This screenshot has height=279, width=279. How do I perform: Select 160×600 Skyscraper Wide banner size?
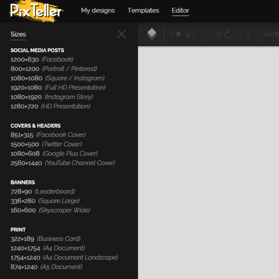tap(50, 210)
